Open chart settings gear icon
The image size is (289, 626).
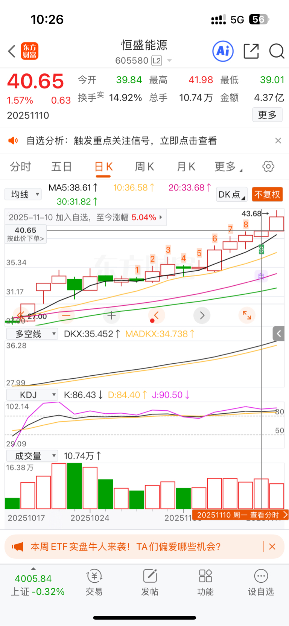(x=268, y=166)
